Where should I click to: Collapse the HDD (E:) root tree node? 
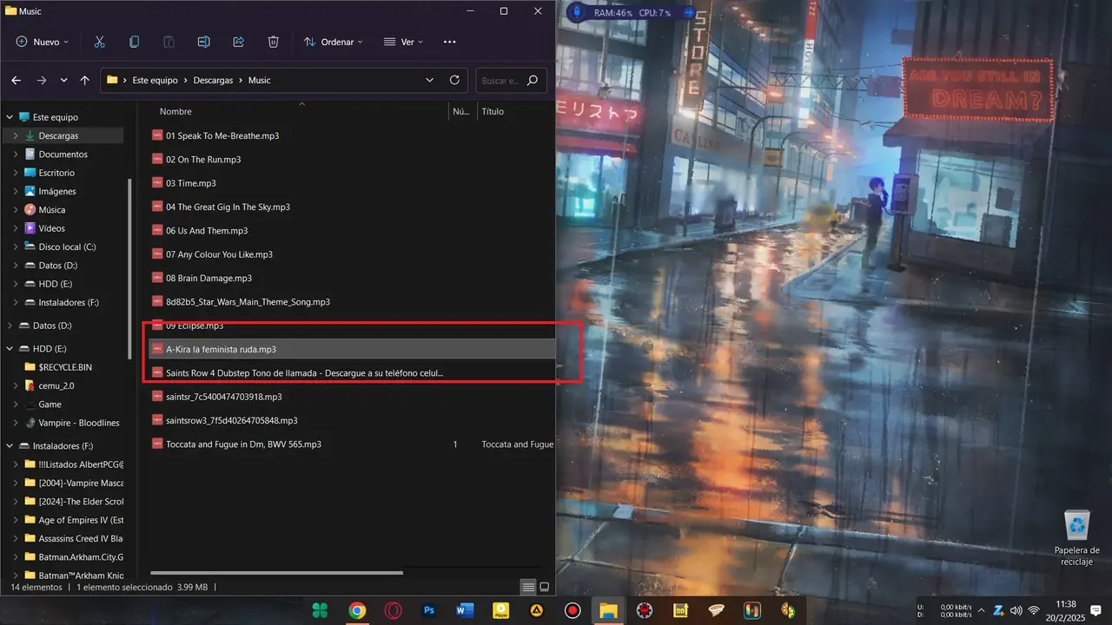tap(10, 349)
